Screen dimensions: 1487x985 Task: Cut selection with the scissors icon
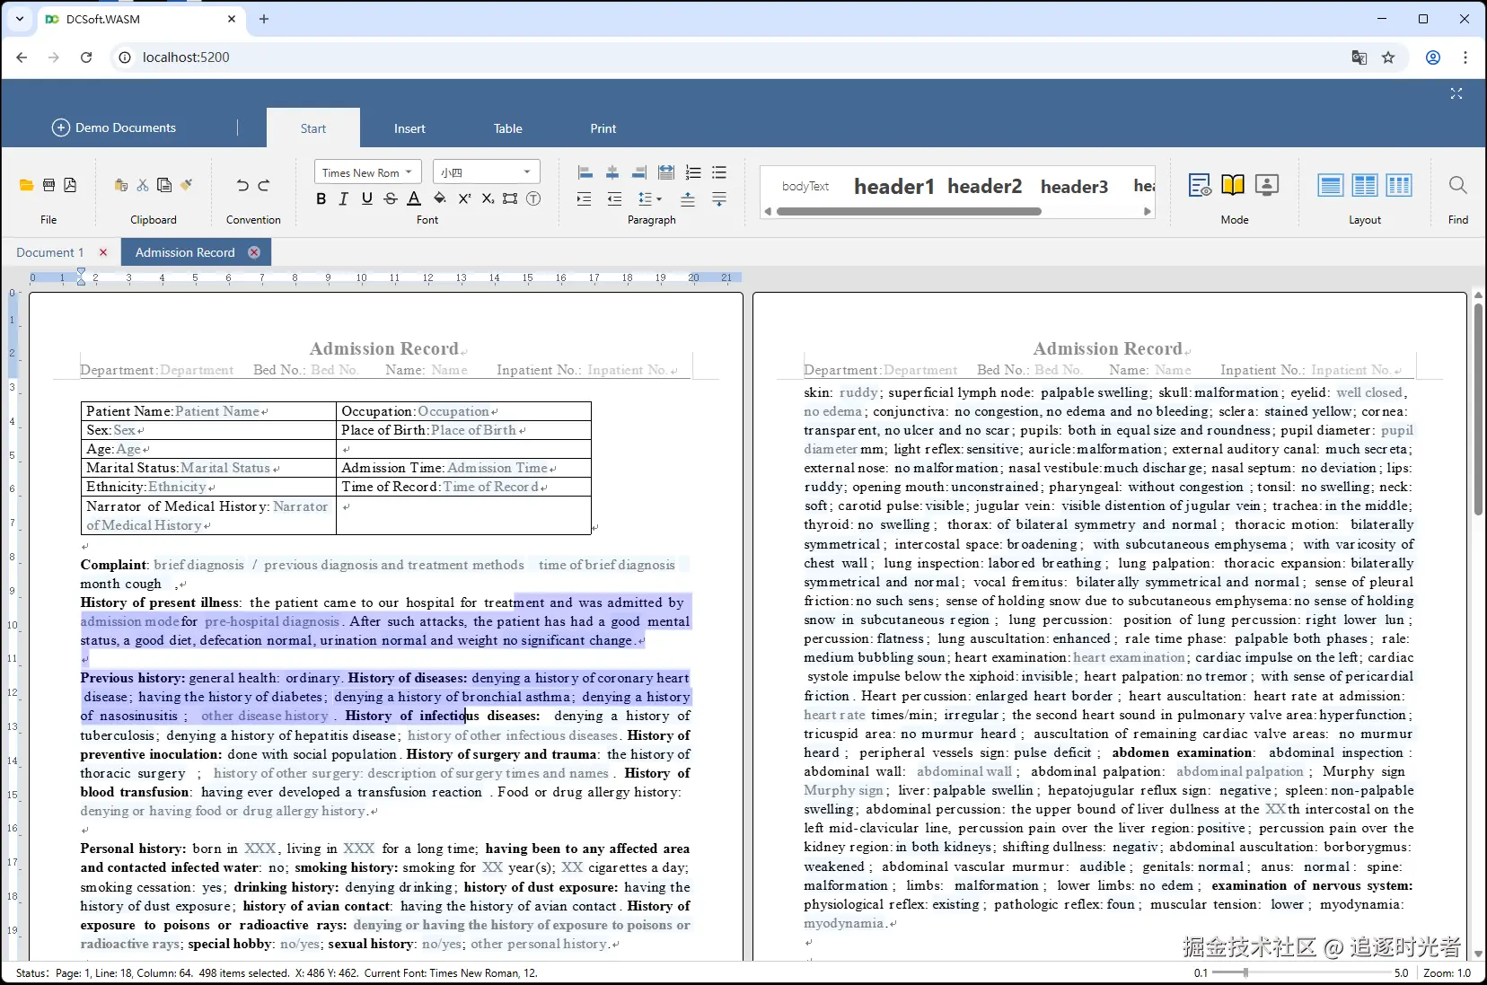(143, 185)
